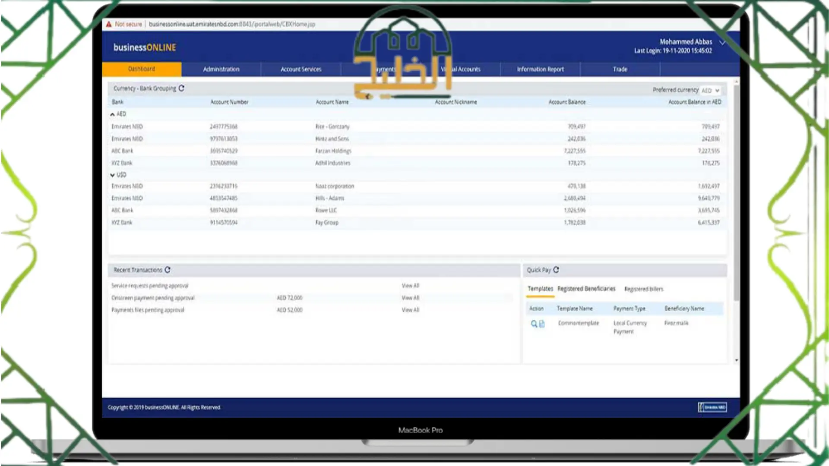This screenshot has width=829, height=466.
Task: Click the Payment Type column header
Action: coord(630,309)
